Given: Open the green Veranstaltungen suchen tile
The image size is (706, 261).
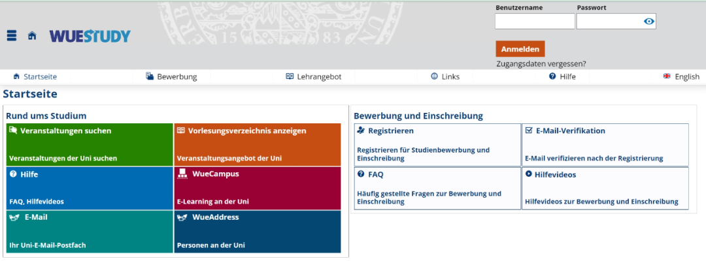Looking at the screenshot, I should point(89,145).
